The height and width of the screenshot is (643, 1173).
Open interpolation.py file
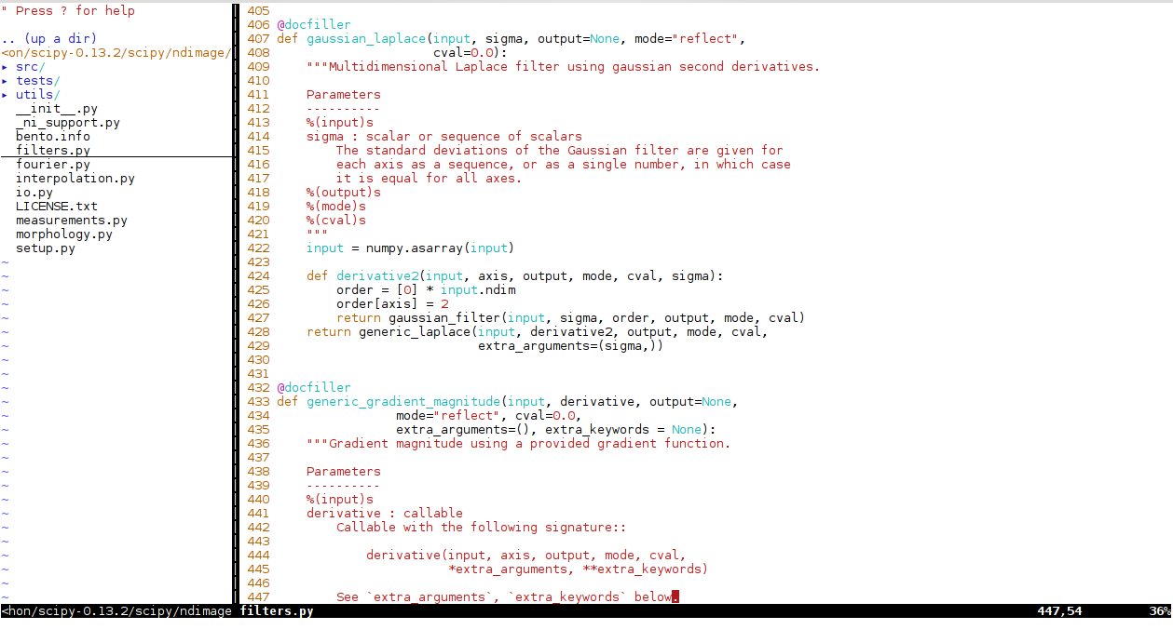[x=75, y=179]
